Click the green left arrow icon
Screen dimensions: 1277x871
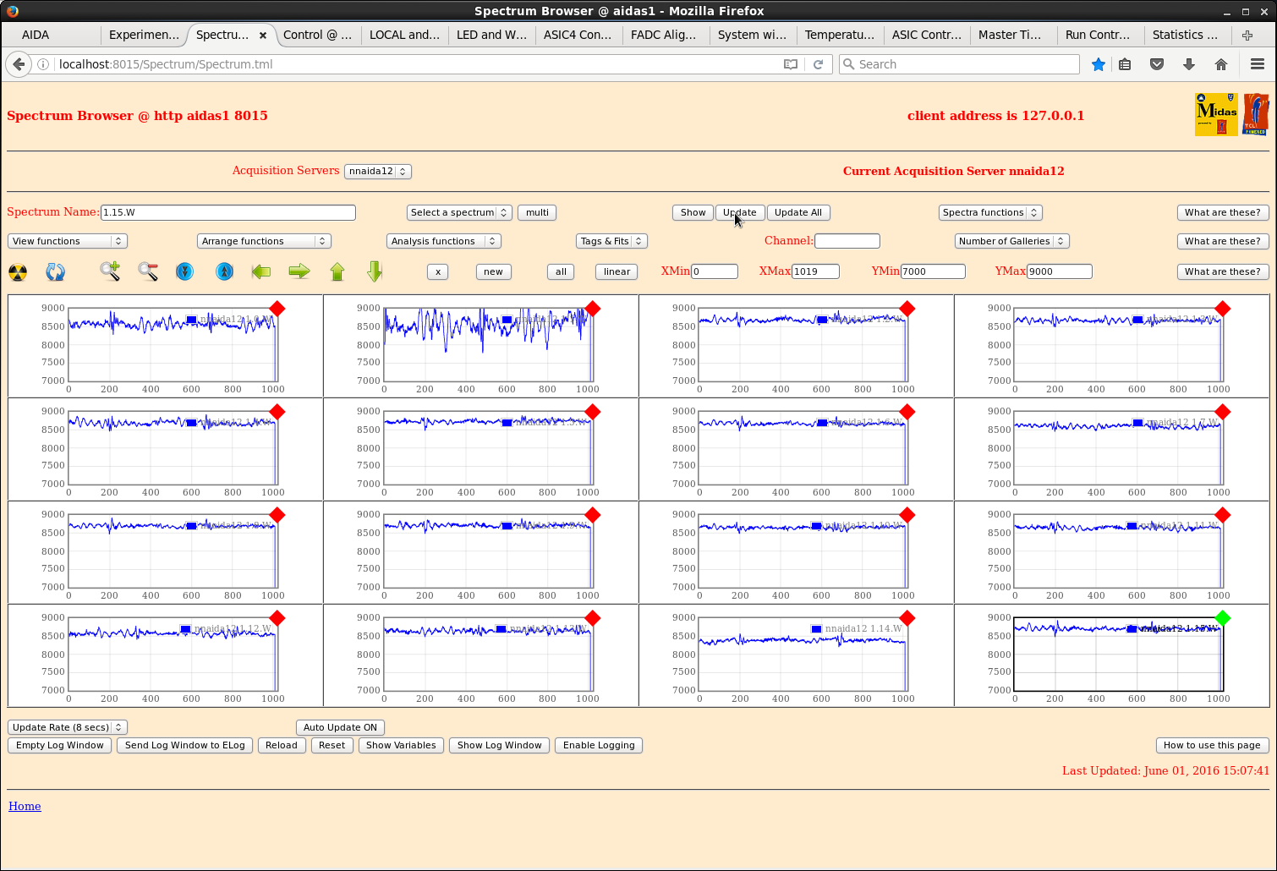point(261,271)
